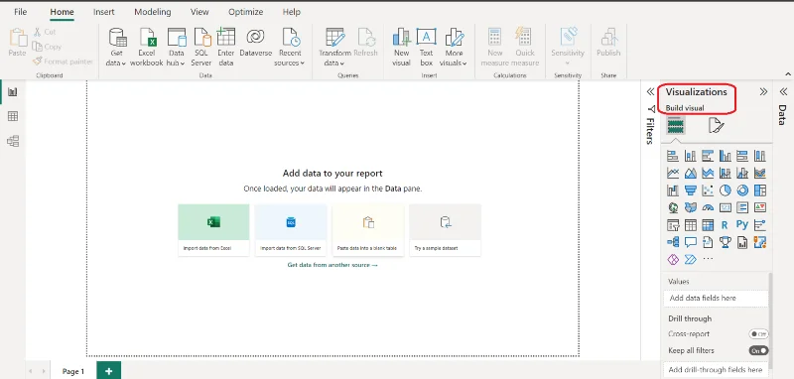Image resolution: width=794 pixels, height=379 pixels.
Task: Select the pie chart visual
Action: pyautogui.click(x=726, y=190)
